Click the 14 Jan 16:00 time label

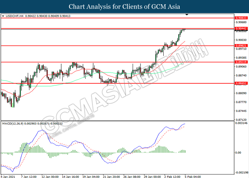point(70,177)
